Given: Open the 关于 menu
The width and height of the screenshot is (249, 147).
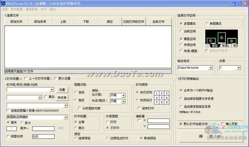Looking at the screenshot, I should click(x=43, y=9).
